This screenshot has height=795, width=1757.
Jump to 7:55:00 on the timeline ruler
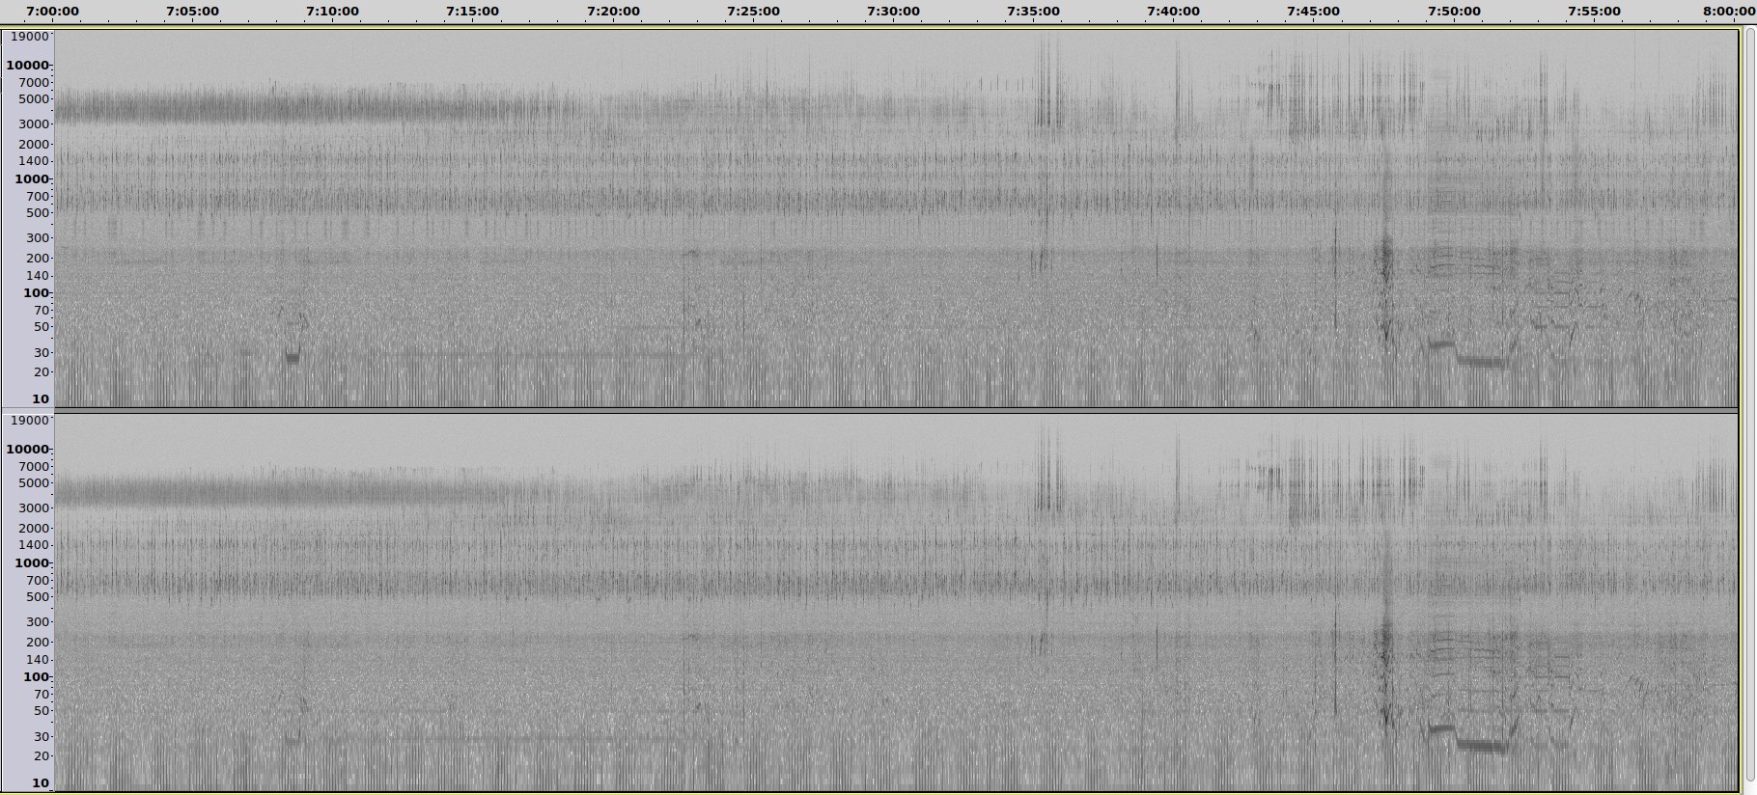tap(1594, 12)
